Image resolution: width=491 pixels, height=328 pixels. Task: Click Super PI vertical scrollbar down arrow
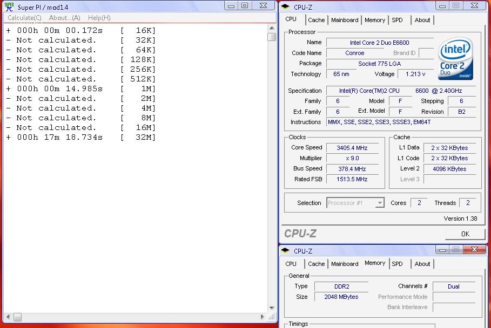point(272,307)
